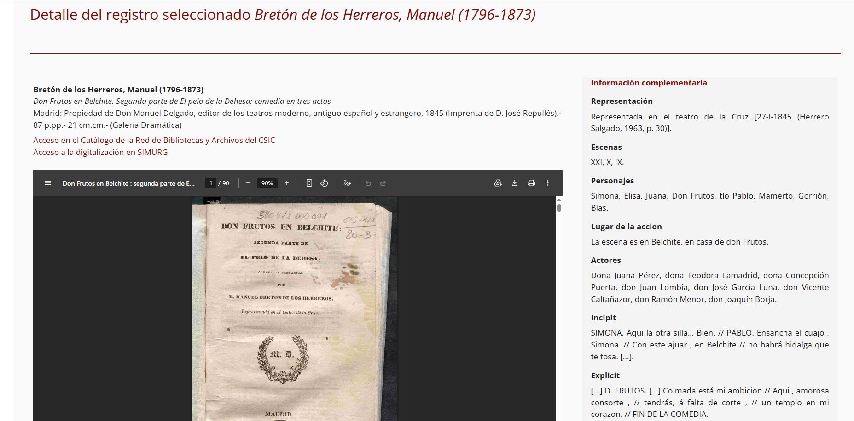Open 'Acceso en el Catálogo de la Red de Bibliotecas'
This screenshot has height=421, width=854.
click(x=154, y=140)
